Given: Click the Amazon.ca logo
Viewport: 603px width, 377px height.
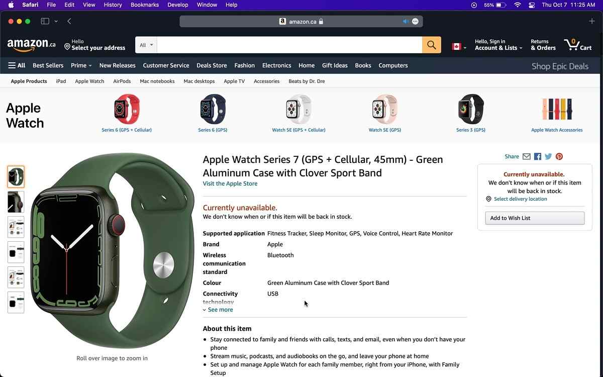Looking at the screenshot, I should click(31, 45).
